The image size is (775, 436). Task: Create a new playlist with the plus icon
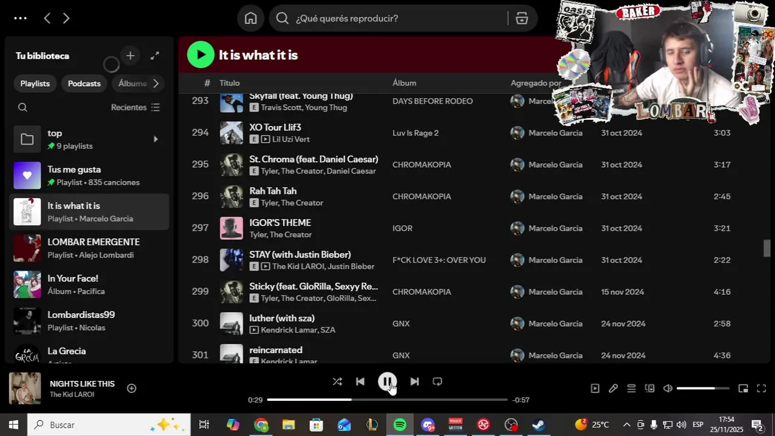click(130, 56)
